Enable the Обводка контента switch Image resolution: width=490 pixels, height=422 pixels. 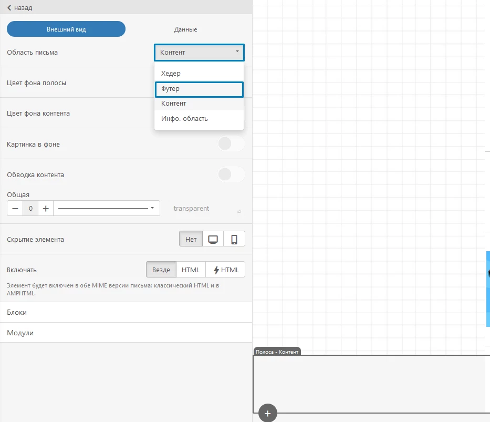tap(231, 174)
